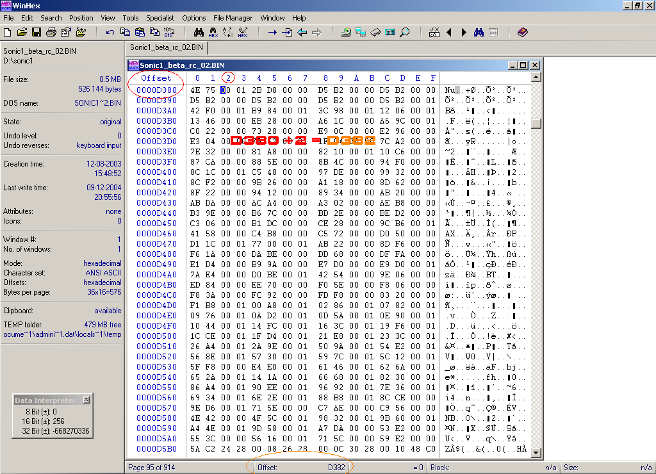Click the Clone Disk icon
Screen dimensions: 656x474
click(360, 32)
